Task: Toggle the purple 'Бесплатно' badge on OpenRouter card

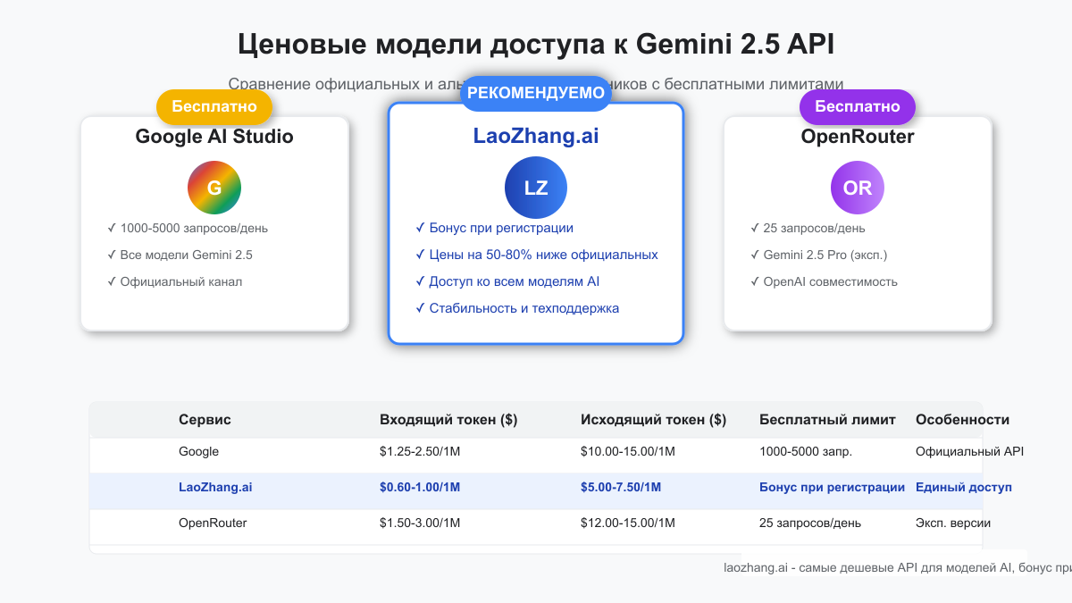Action: click(857, 106)
